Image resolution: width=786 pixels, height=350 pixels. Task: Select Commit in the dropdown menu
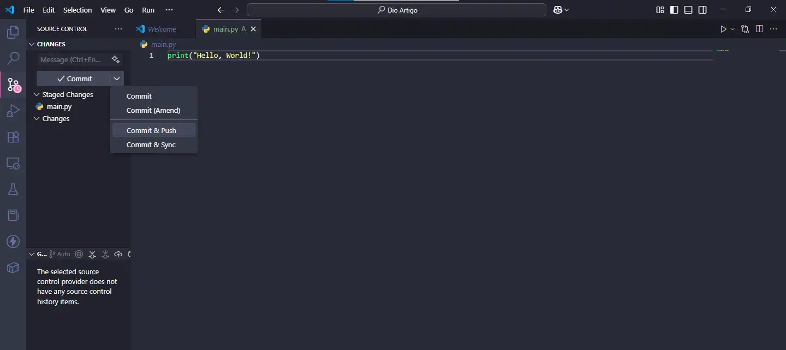tap(154, 96)
